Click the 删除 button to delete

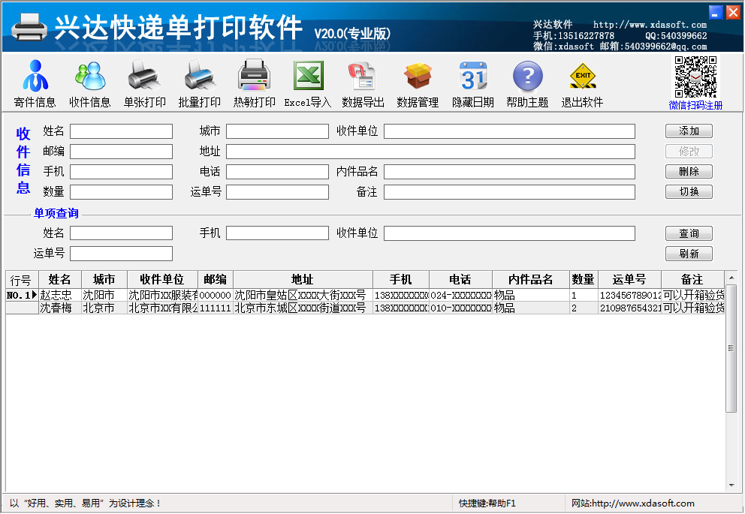tap(689, 171)
